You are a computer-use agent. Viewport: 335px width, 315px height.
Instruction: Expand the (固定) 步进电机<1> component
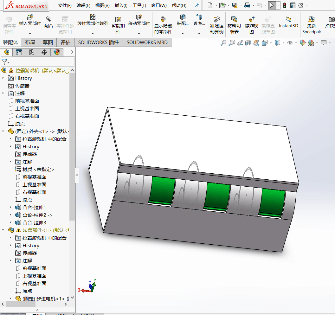[x=10, y=298]
